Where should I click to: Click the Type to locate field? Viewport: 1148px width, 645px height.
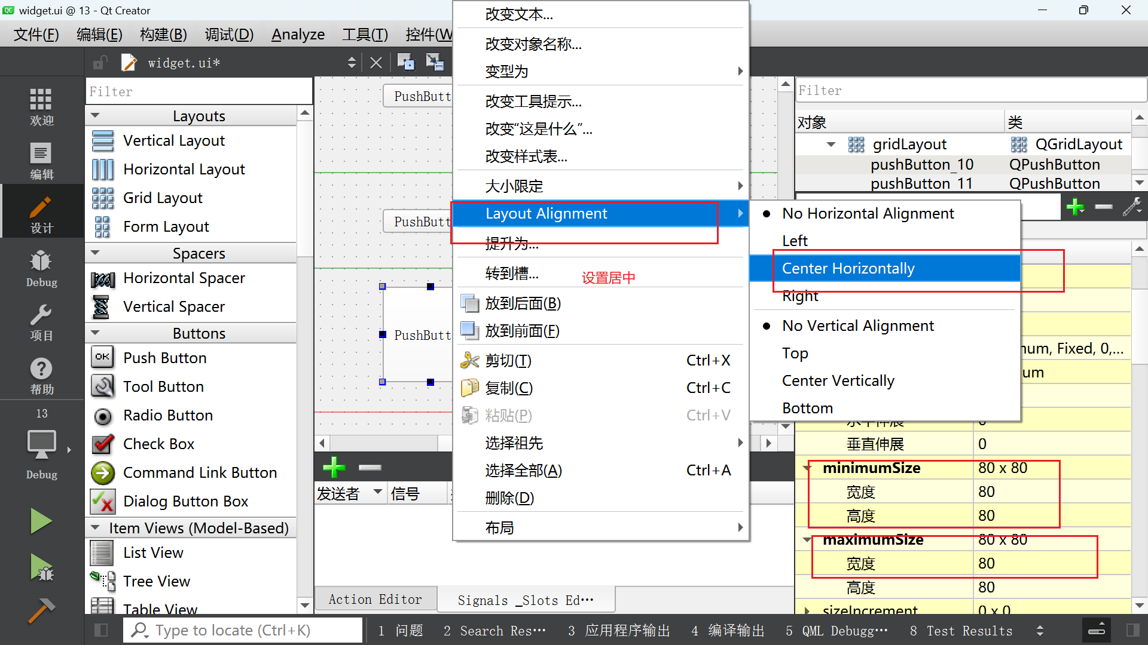click(x=243, y=630)
